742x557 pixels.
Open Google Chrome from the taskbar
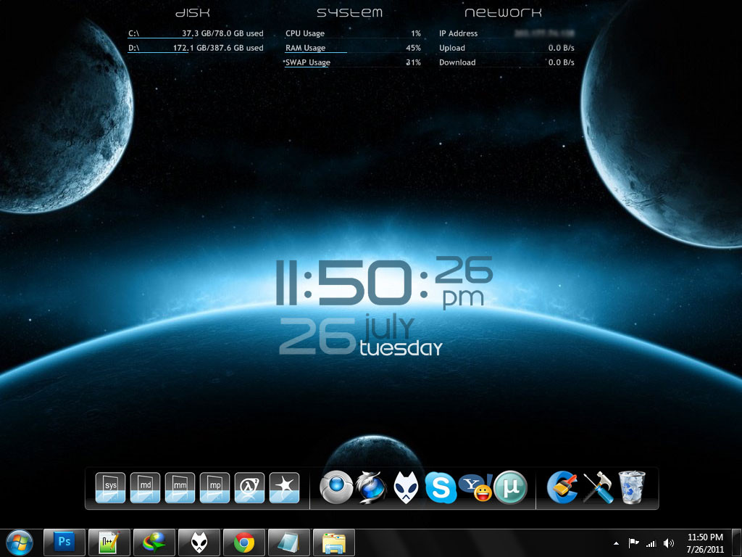244,542
